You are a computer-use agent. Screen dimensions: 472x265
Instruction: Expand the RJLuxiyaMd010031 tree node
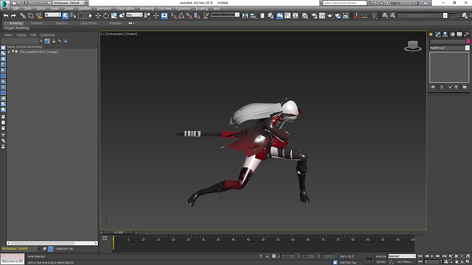pos(8,52)
